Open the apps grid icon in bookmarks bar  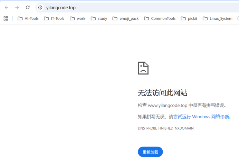[x=6, y=18]
